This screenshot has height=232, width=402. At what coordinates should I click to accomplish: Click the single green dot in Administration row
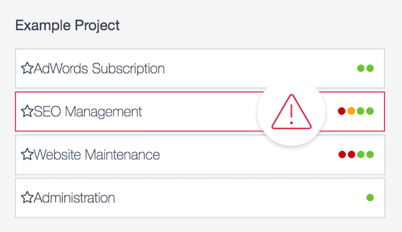(x=370, y=198)
